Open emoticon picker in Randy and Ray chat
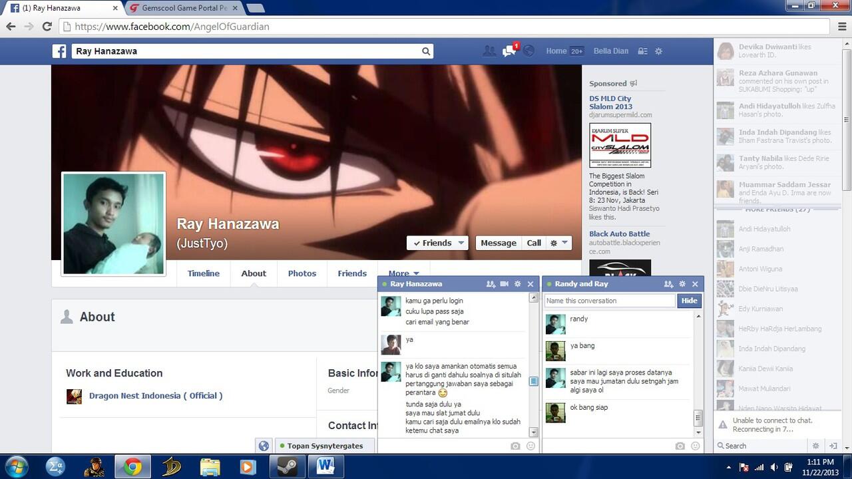The width and height of the screenshot is (852, 479). coord(695,446)
